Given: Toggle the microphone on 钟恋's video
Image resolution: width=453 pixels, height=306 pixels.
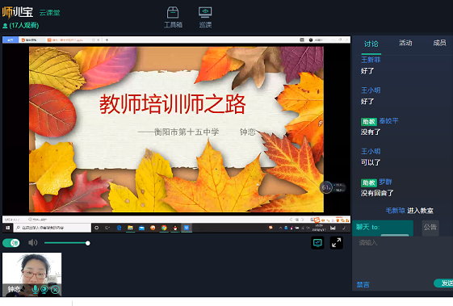Looking at the screenshot, I should pyautogui.click(x=36, y=289).
